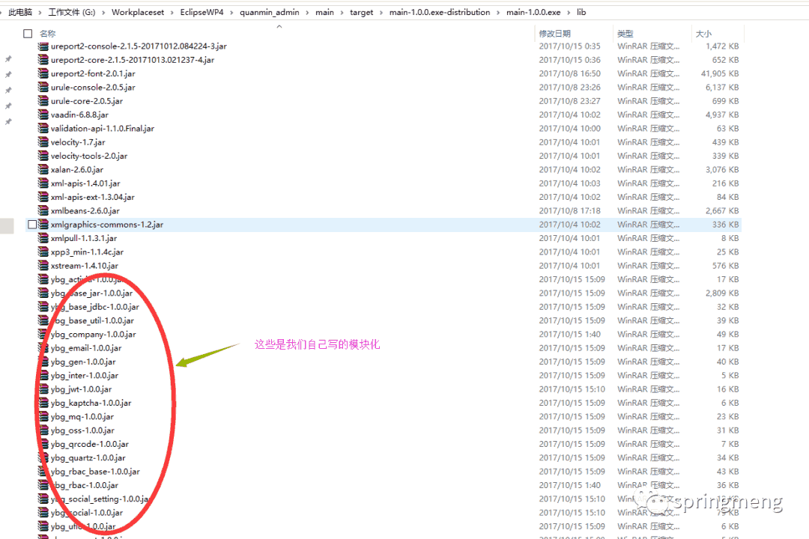The image size is (809, 539).
Task: Click the velocity-tools-2.0.jar icon
Action: tap(43, 156)
